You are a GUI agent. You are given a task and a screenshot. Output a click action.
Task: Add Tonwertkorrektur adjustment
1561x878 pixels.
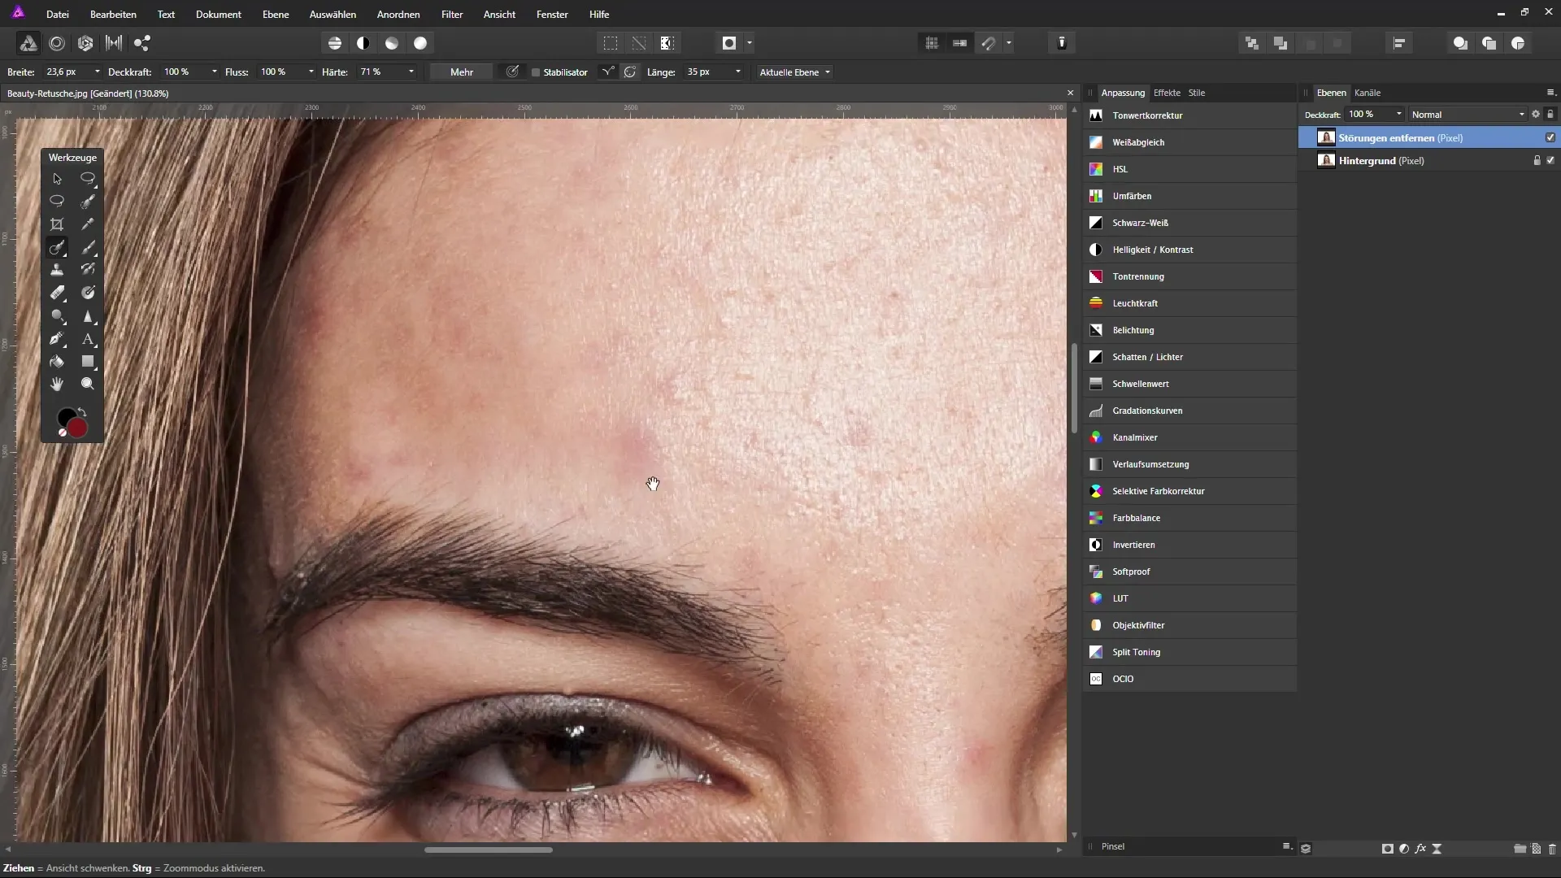tap(1189, 115)
